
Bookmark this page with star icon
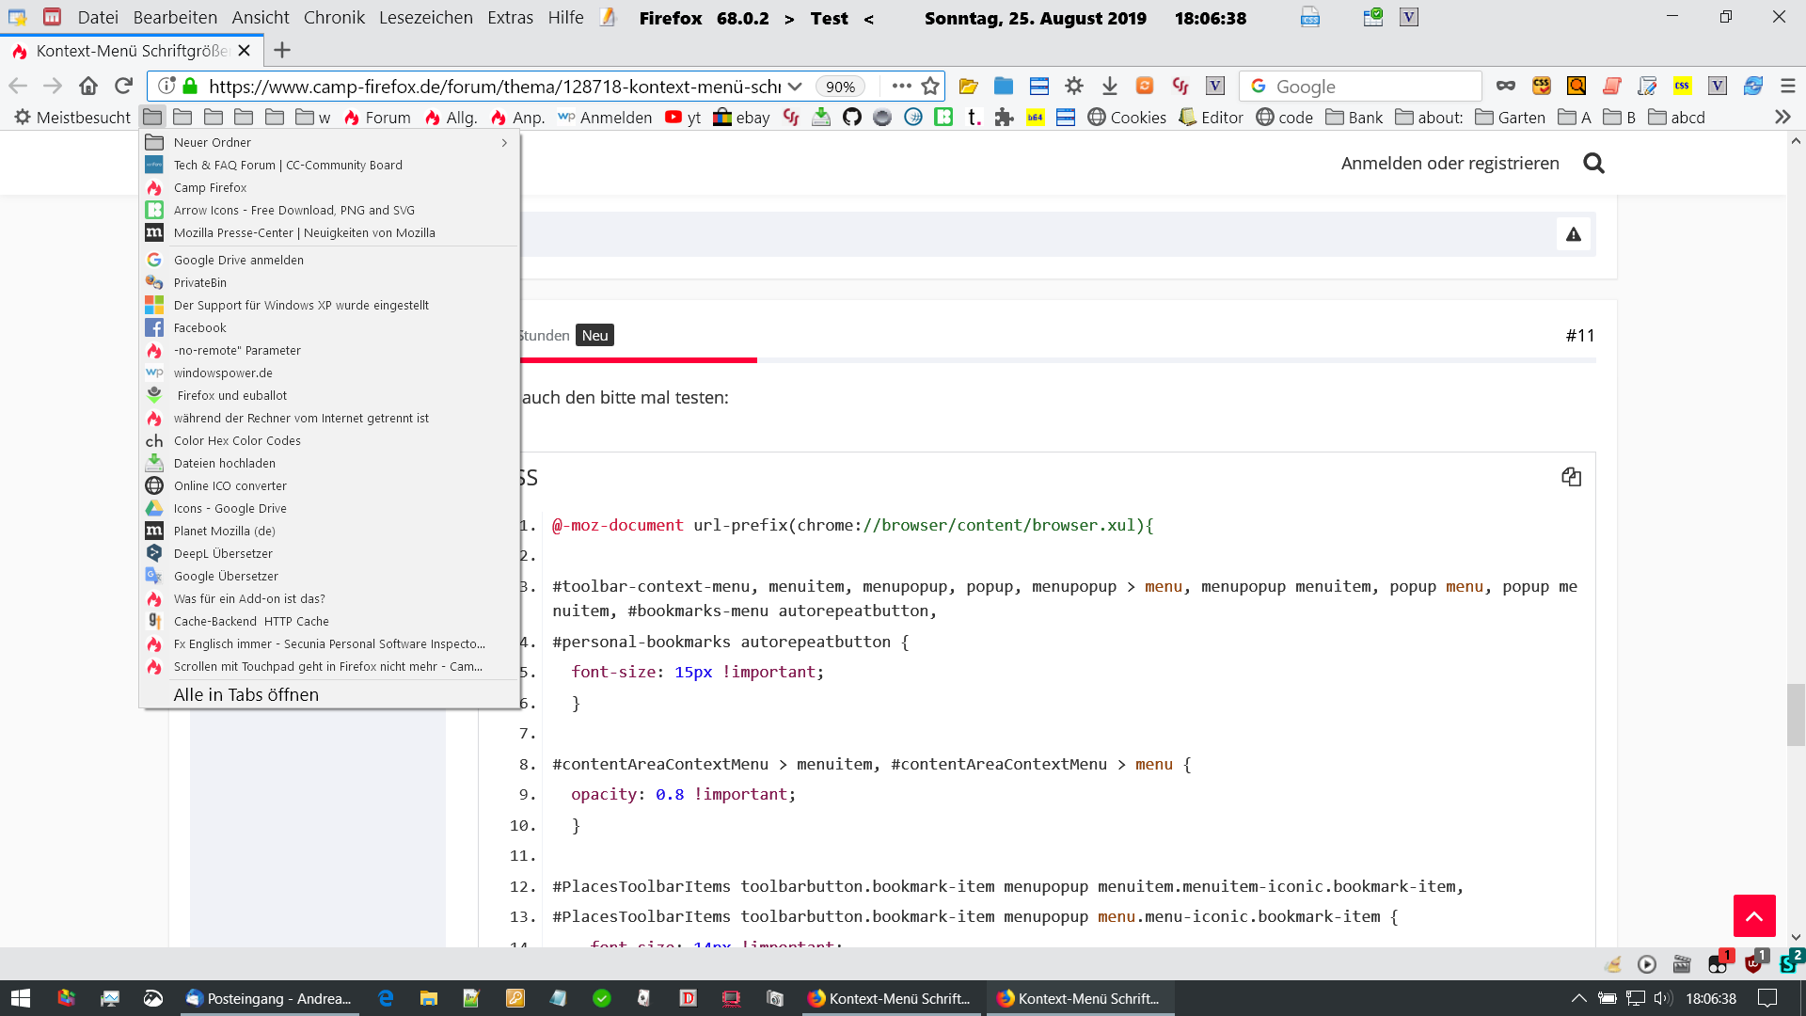(930, 86)
